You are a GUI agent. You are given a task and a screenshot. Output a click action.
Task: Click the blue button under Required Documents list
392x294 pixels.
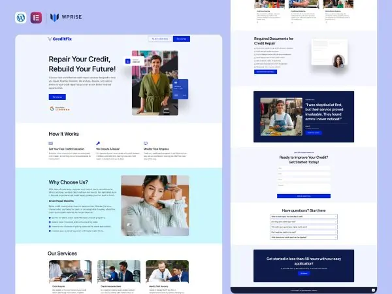click(x=265, y=72)
